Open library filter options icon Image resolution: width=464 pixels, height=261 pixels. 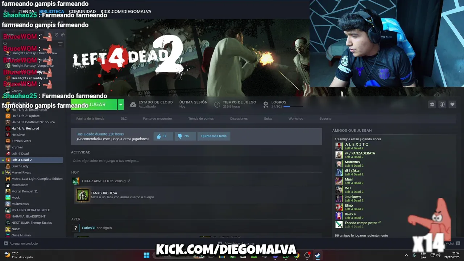pos(60,44)
